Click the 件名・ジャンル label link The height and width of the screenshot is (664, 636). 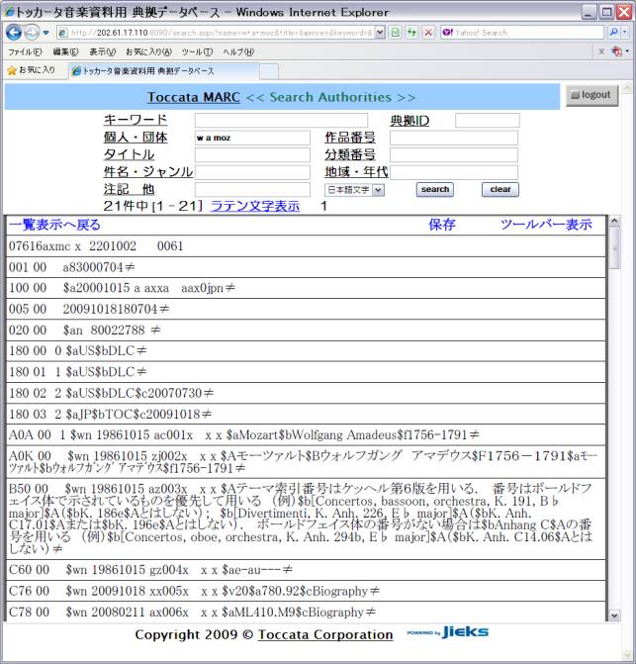click(148, 172)
